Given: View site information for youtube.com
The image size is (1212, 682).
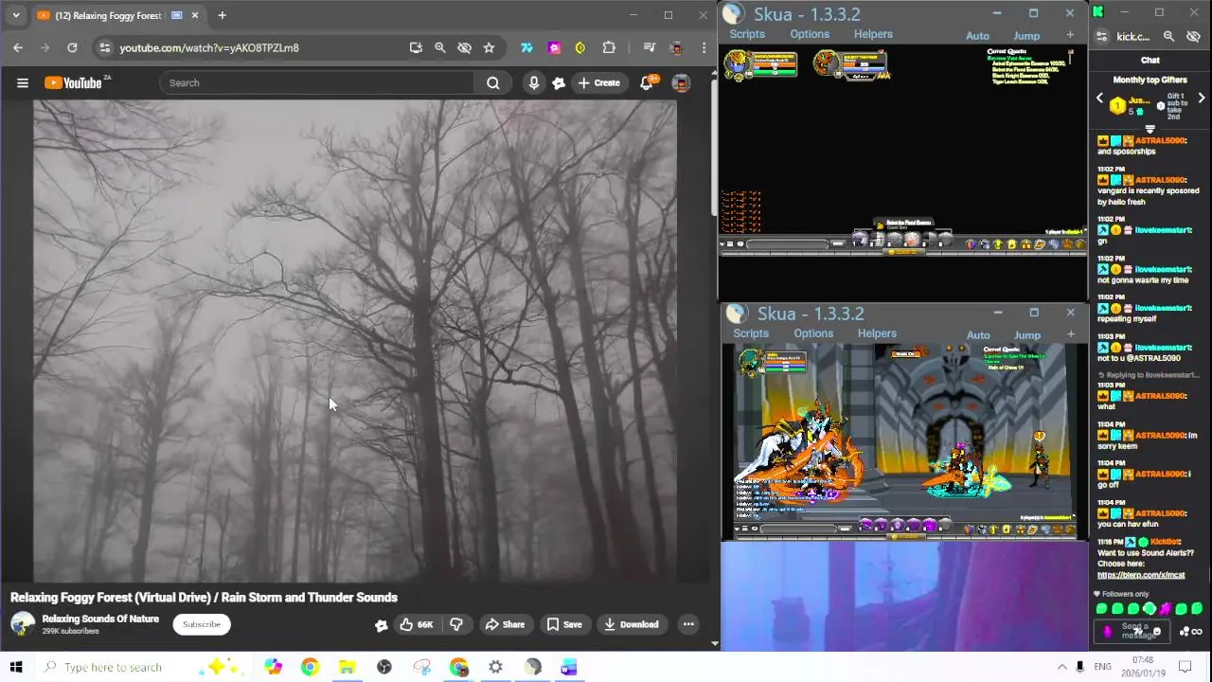Looking at the screenshot, I should point(105,47).
